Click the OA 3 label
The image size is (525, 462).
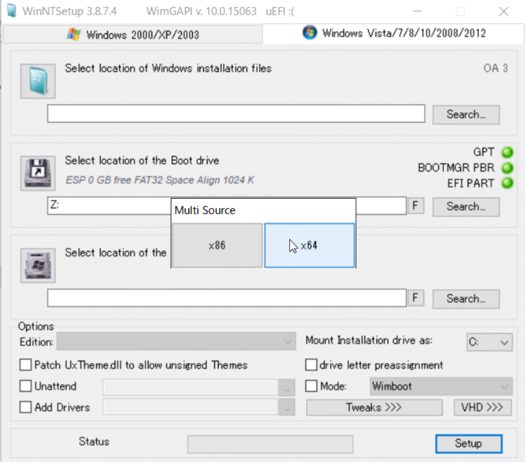[x=496, y=68]
